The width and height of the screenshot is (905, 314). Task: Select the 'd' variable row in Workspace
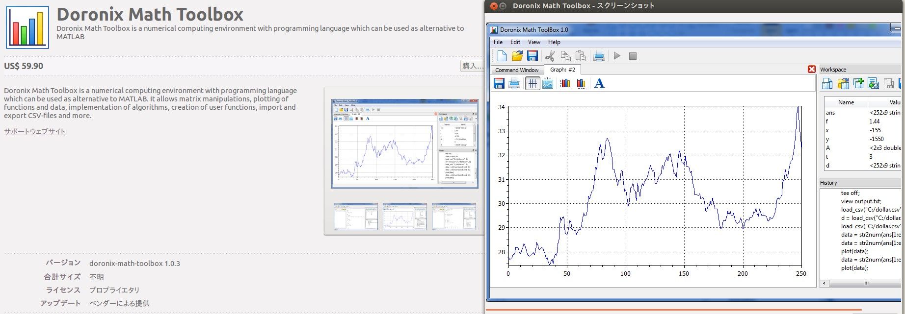(863, 166)
